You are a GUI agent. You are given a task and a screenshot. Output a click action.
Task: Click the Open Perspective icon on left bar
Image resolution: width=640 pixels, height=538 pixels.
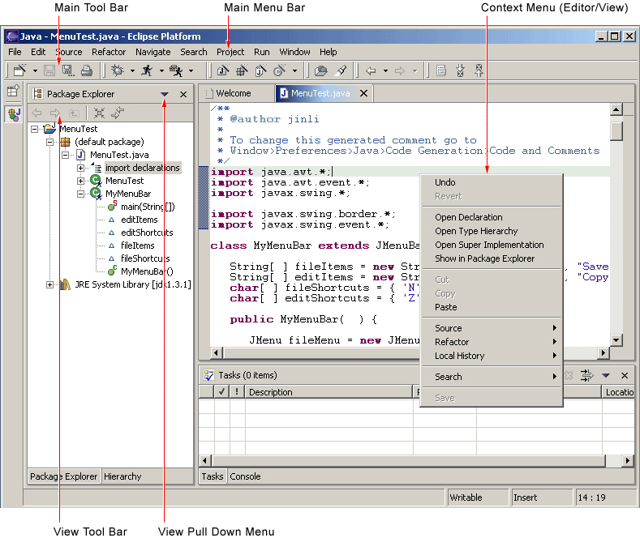coord(13,91)
